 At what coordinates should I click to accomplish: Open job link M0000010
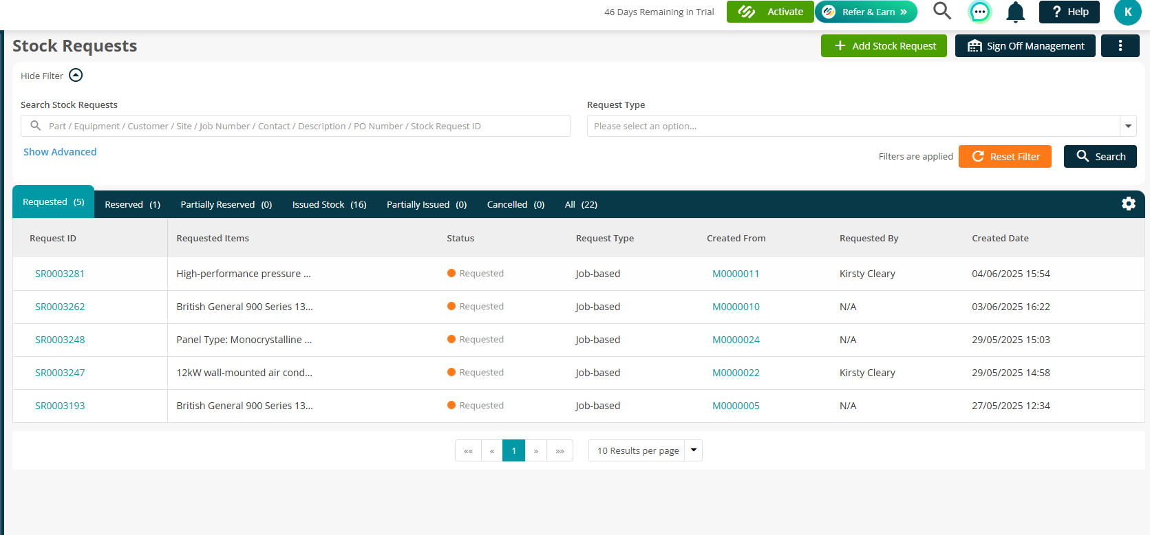pyautogui.click(x=736, y=307)
